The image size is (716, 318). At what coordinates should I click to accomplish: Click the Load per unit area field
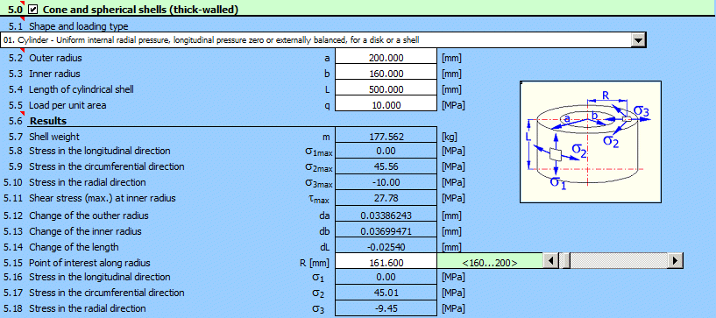click(386, 105)
